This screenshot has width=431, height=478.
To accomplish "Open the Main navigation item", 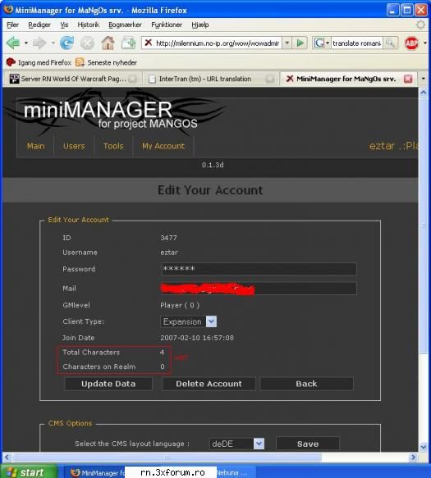I will (36, 146).
